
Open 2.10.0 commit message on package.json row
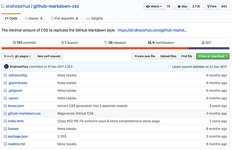62,137
